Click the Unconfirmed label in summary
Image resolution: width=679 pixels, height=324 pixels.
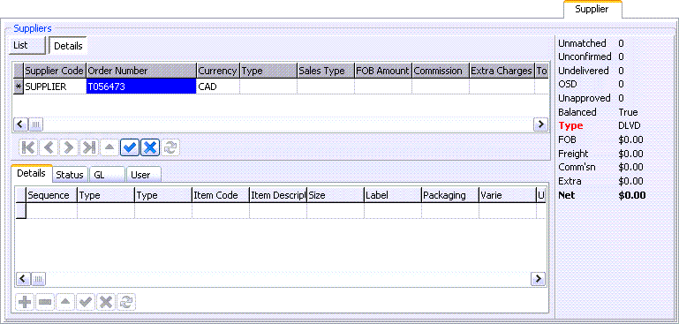585,57
